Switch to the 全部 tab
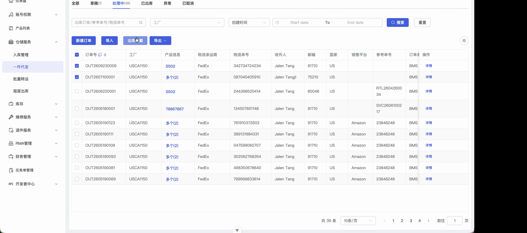The width and height of the screenshot is (527, 233). pyautogui.click(x=75, y=3)
